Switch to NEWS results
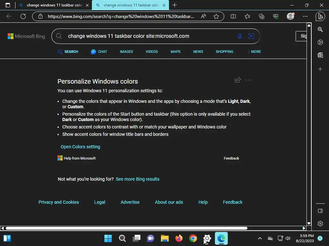Image resolution: width=329 pixels, height=246 pixels. (x=198, y=52)
